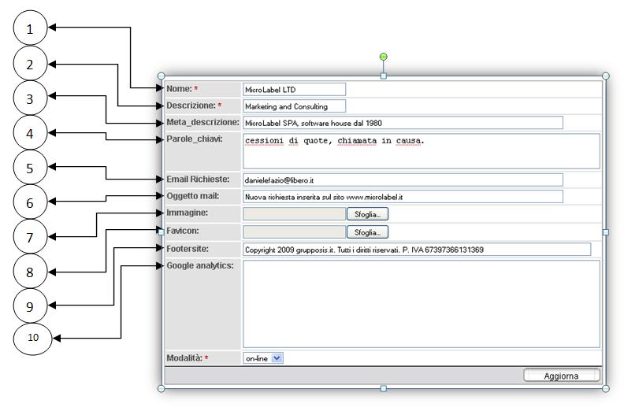The height and width of the screenshot is (411, 624).
Task: Click the Descrizione input field
Action: [294, 106]
